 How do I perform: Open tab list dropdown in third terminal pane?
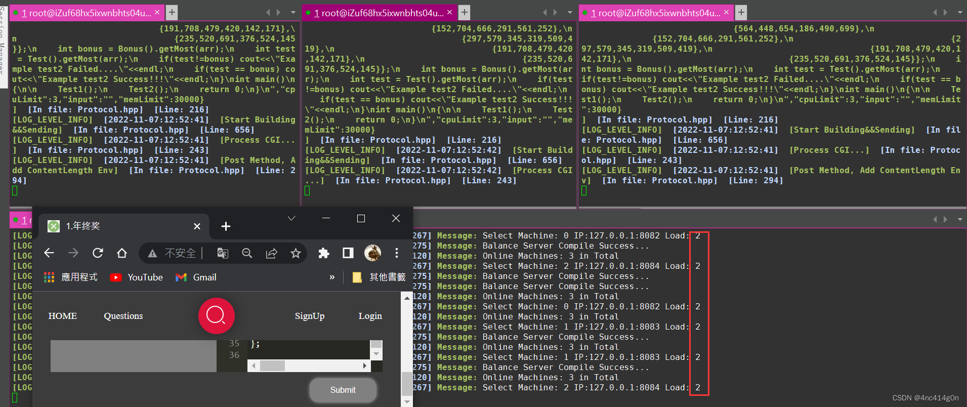[x=960, y=12]
